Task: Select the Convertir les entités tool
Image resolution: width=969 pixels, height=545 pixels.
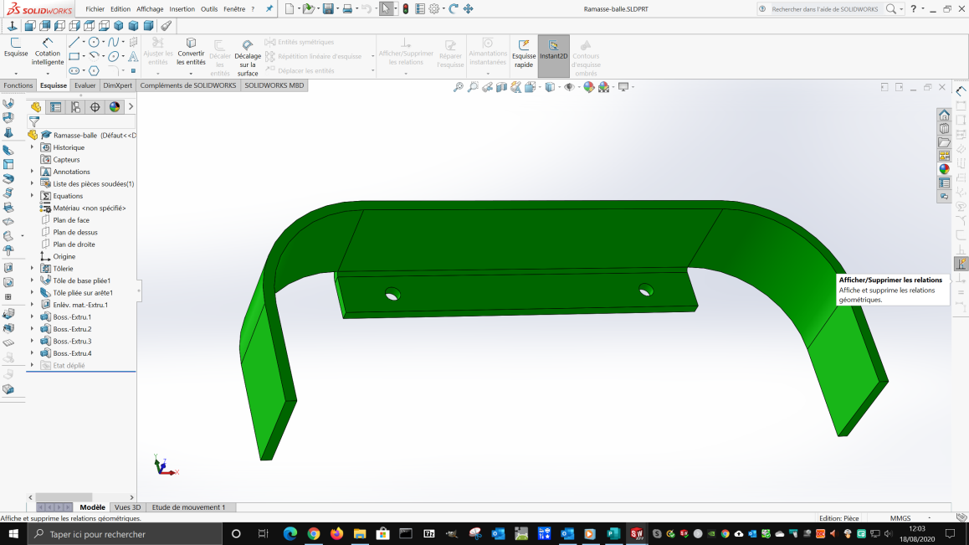Action: click(x=191, y=53)
